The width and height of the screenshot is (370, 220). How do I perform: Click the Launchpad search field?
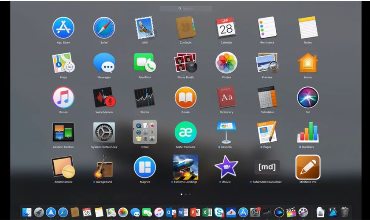[x=186, y=9]
